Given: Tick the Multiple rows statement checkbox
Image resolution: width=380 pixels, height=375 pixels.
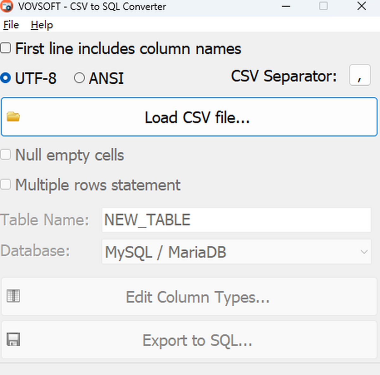Looking at the screenshot, I should pyautogui.click(x=5, y=184).
